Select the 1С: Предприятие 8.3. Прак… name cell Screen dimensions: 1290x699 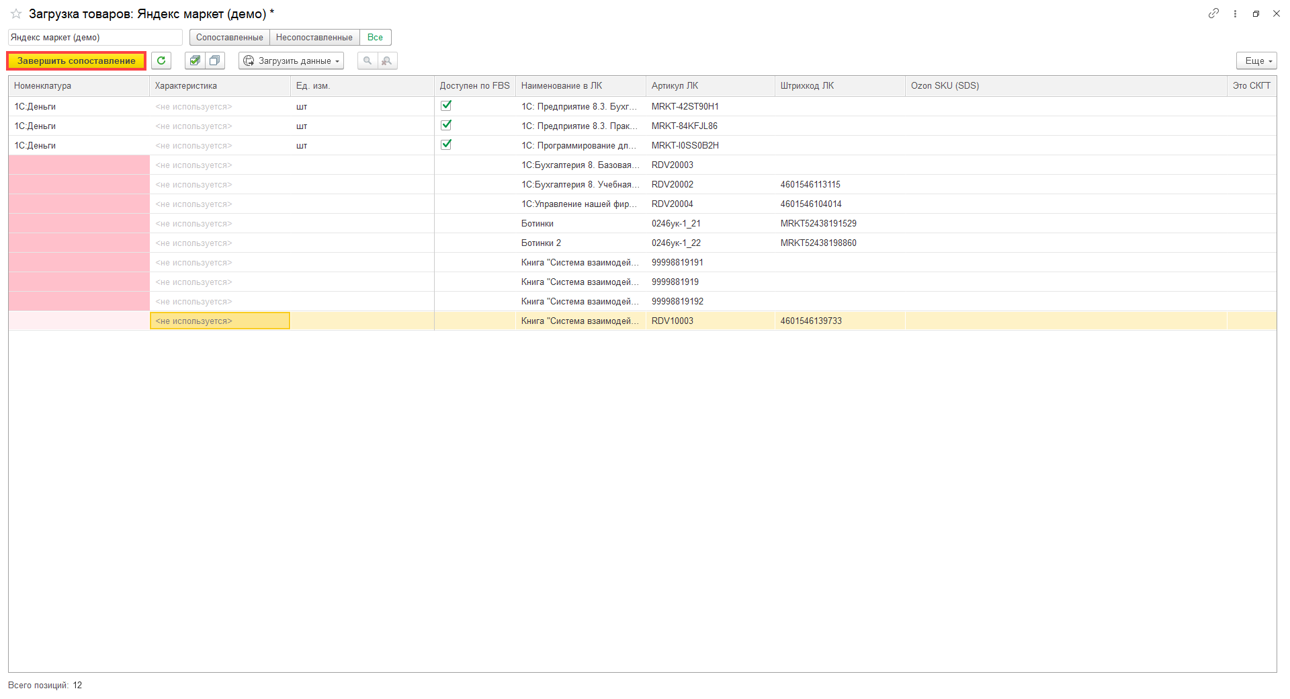(x=580, y=126)
